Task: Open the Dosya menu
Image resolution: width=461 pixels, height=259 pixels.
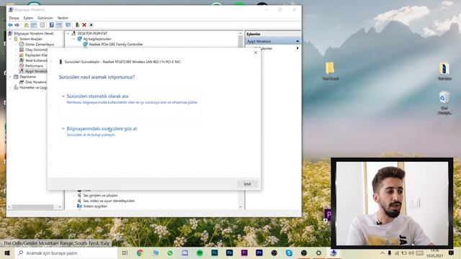Action: click(x=14, y=18)
